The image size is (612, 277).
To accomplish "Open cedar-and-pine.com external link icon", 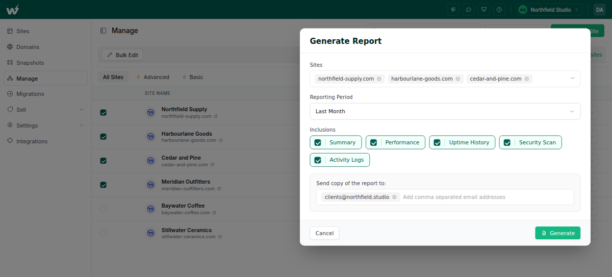I will [212, 165].
